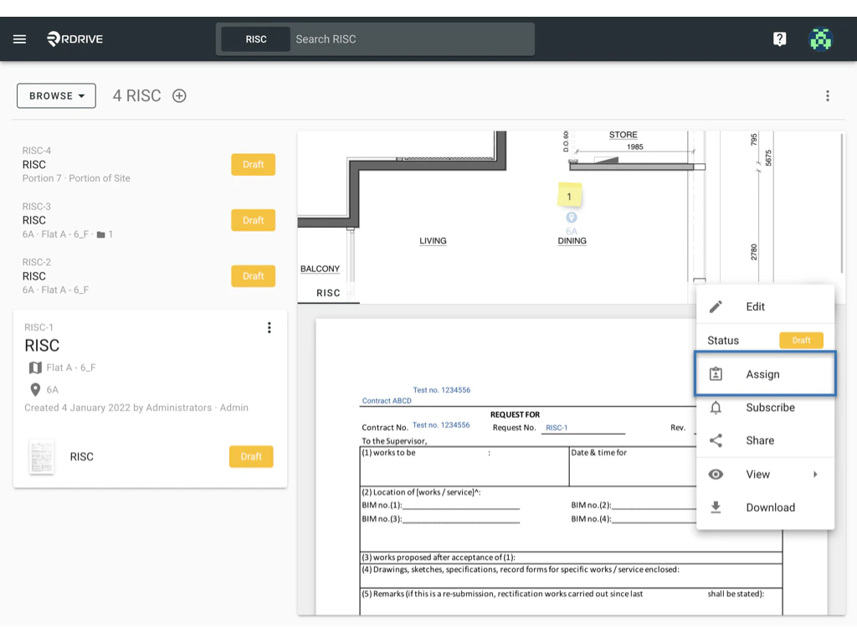Viewport: 857px width, 643px height.
Task: Click the profile avatar icon
Action: pos(820,39)
